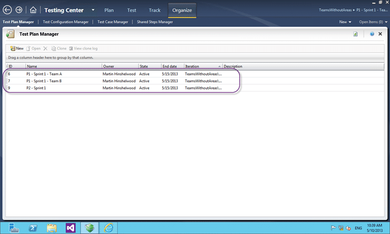Sort by the Iteration column header
Image resolution: width=390 pixels, height=234 pixels.
coord(203,66)
